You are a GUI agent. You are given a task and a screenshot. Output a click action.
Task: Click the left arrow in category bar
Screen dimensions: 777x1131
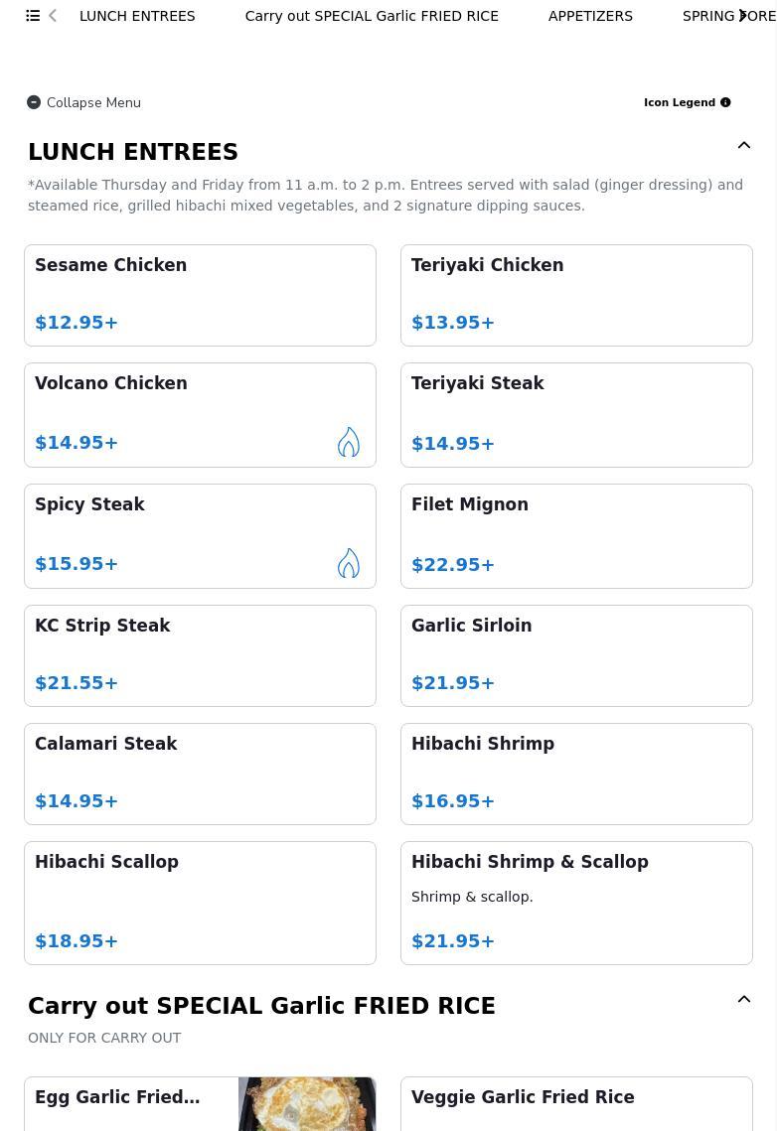(x=53, y=16)
